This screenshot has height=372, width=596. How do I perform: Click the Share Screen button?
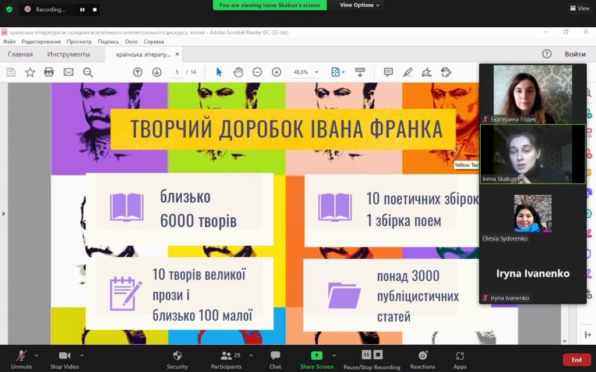pos(317,359)
